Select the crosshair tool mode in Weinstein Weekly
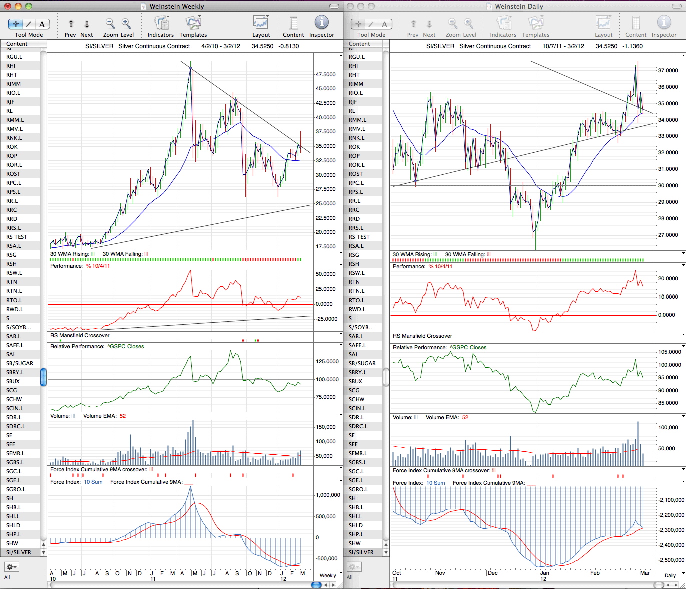This screenshot has height=589, width=686. click(16, 24)
